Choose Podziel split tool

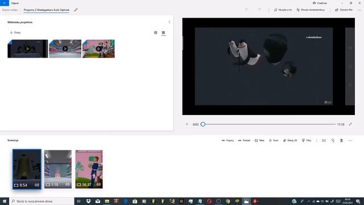click(x=244, y=141)
